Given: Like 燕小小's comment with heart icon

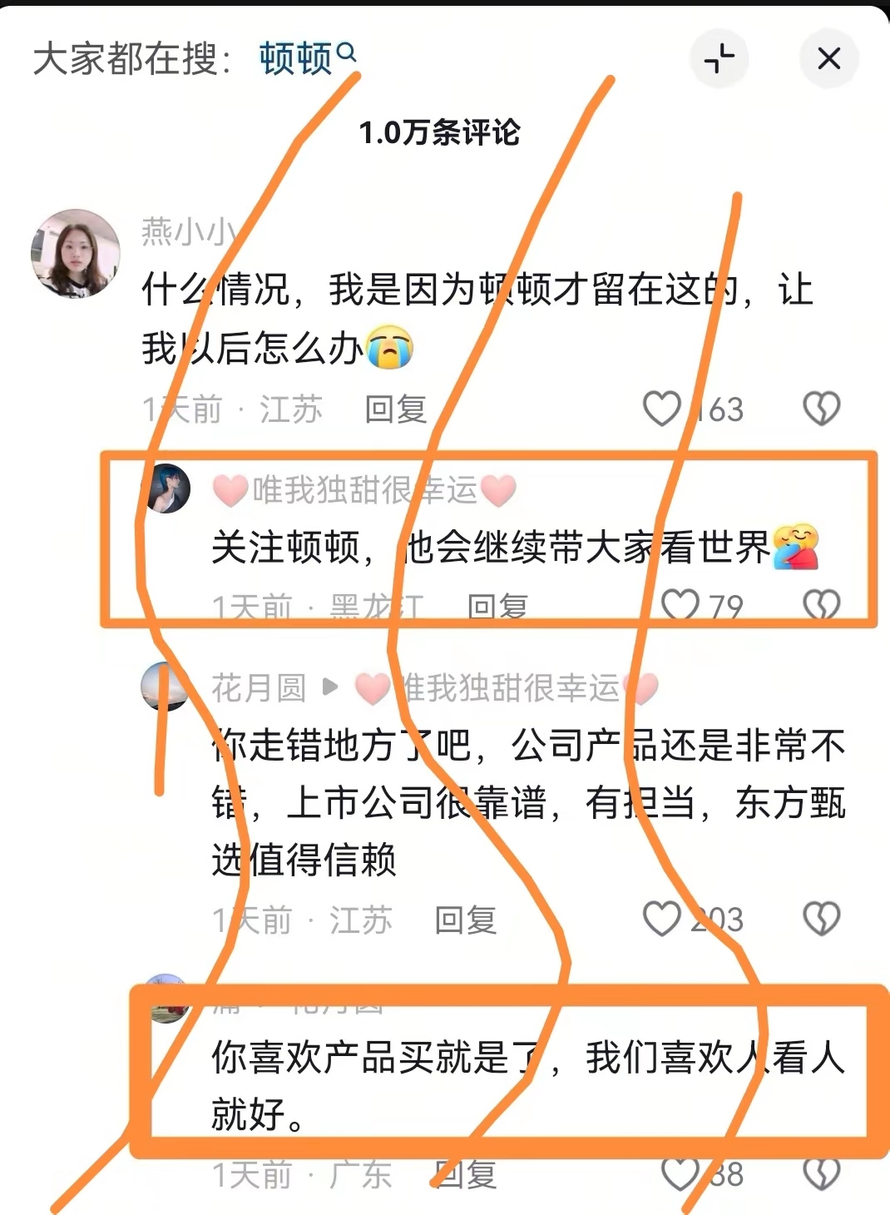Looking at the screenshot, I should coord(662,409).
